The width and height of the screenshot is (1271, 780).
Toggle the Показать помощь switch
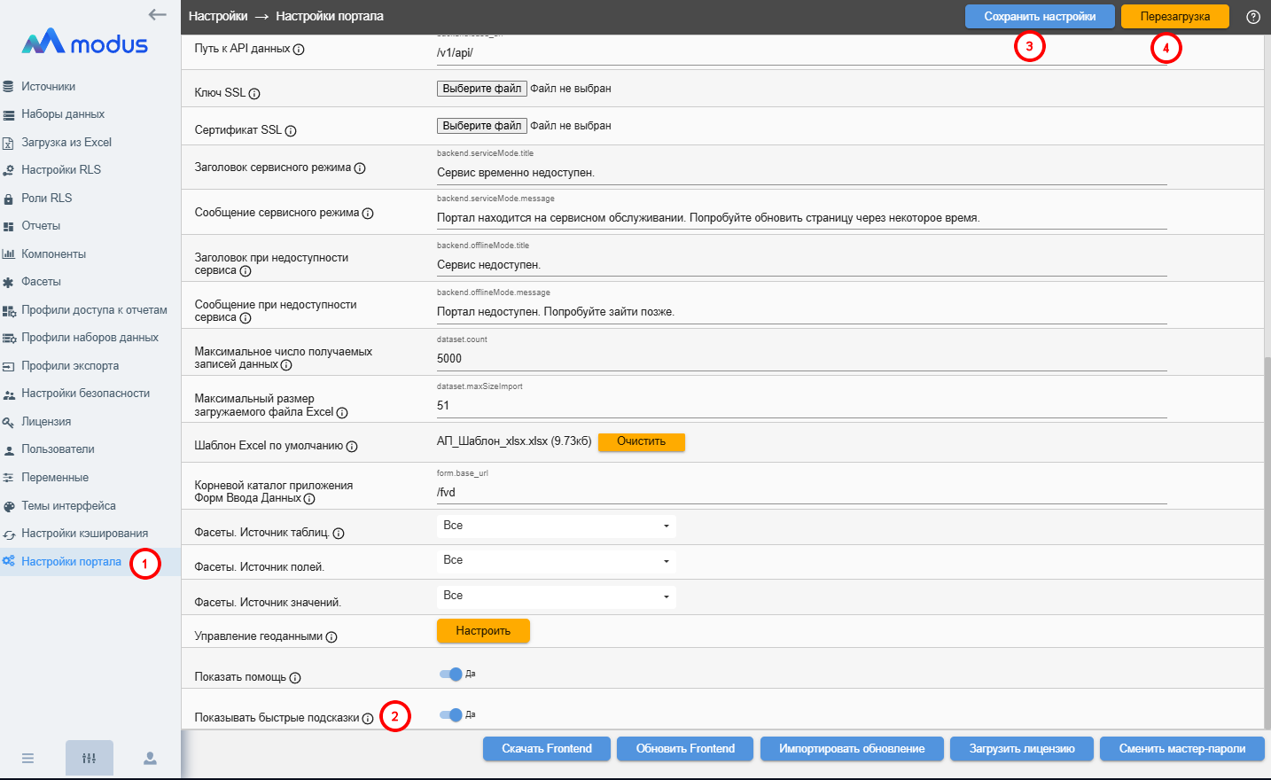click(x=451, y=675)
